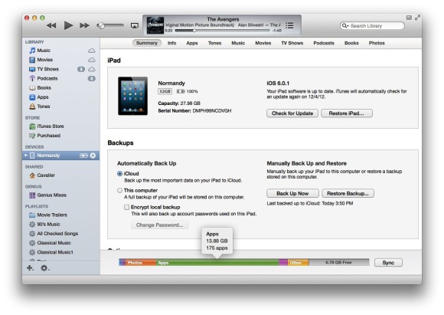Screen dimensions: 444x315
Task: Click the Sync button
Action: click(388, 263)
